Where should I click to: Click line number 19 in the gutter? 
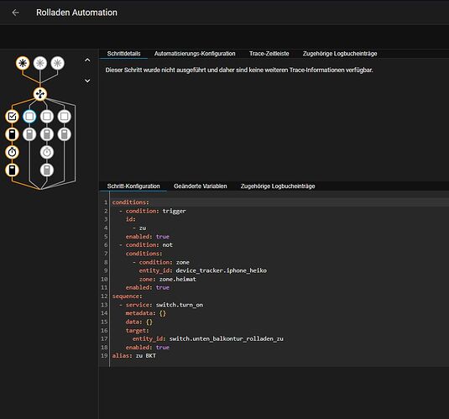104,356
